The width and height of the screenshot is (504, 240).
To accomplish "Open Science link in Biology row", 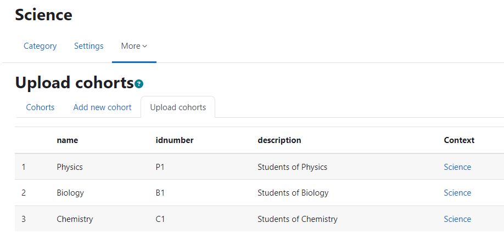I will pyautogui.click(x=457, y=193).
